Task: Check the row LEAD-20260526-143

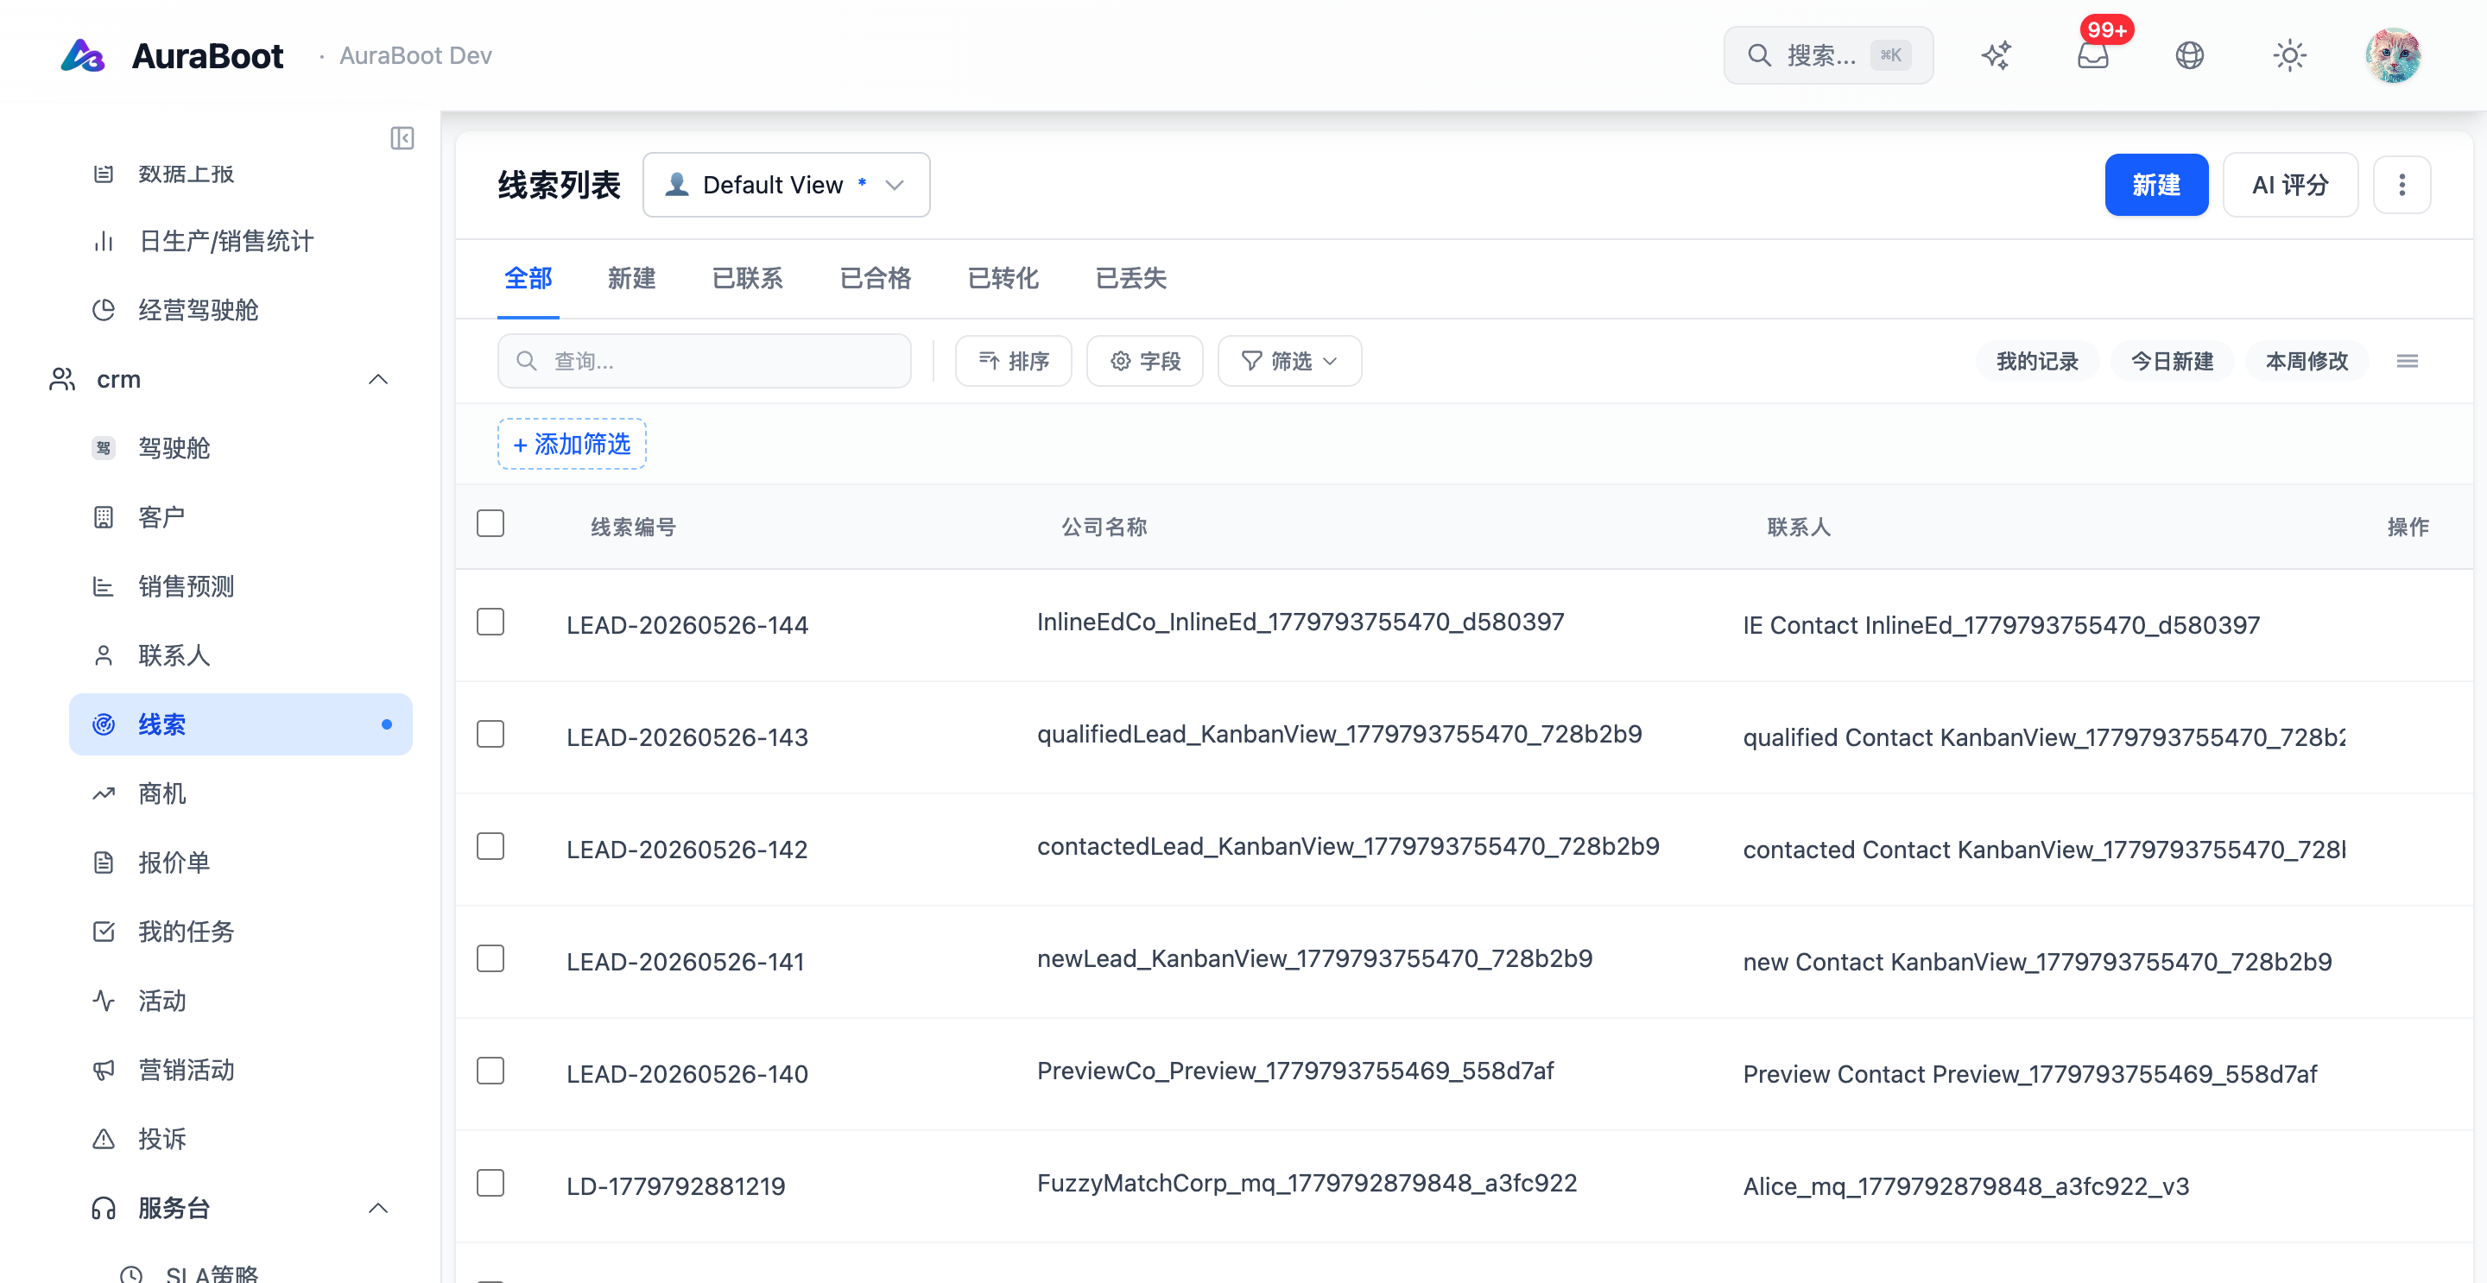Action: click(x=490, y=735)
